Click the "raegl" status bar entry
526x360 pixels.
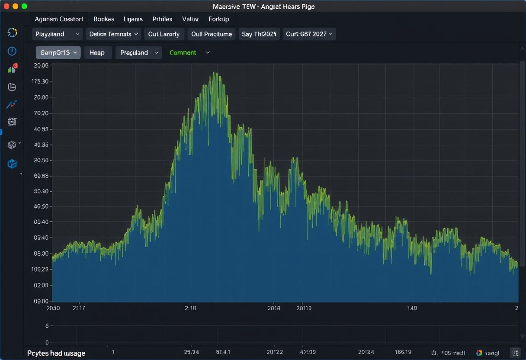click(492, 353)
